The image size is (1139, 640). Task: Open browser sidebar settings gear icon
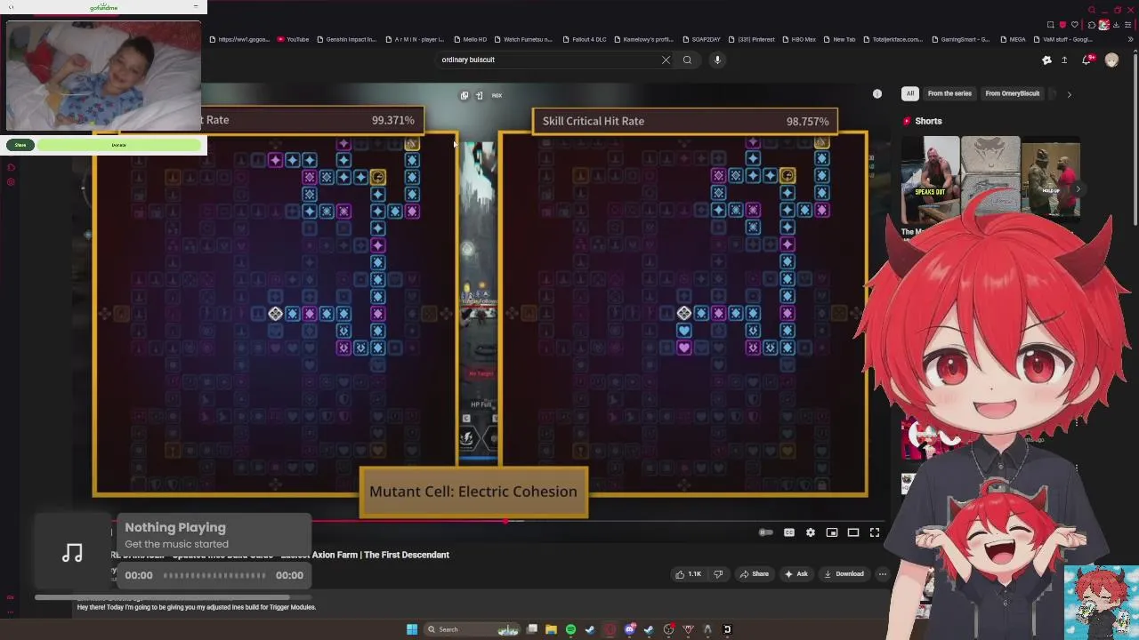pos(11,182)
